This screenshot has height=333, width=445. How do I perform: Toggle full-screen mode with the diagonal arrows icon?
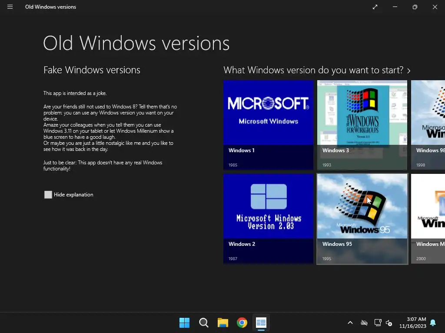(x=375, y=7)
